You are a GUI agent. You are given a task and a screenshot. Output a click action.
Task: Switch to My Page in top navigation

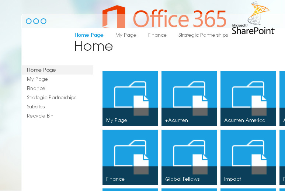[x=126, y=35]
